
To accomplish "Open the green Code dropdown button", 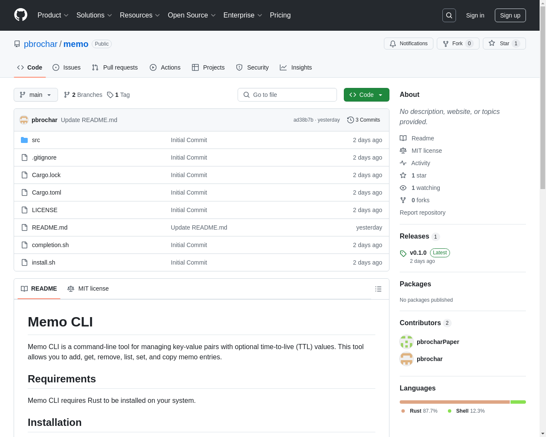I will pyautogui.click(x=366, y=95).
